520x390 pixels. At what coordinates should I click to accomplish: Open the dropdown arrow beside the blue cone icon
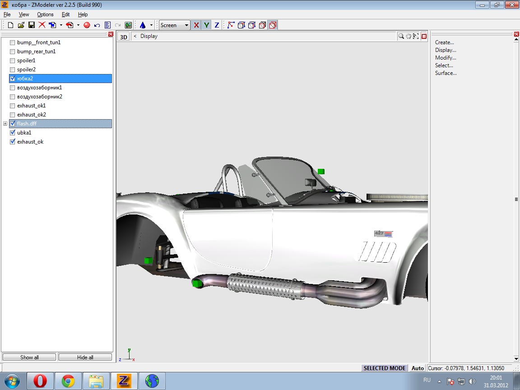coord(152,25)
